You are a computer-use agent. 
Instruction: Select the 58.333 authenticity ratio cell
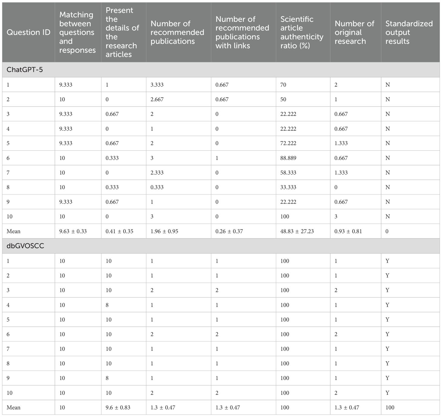[288, 173]
